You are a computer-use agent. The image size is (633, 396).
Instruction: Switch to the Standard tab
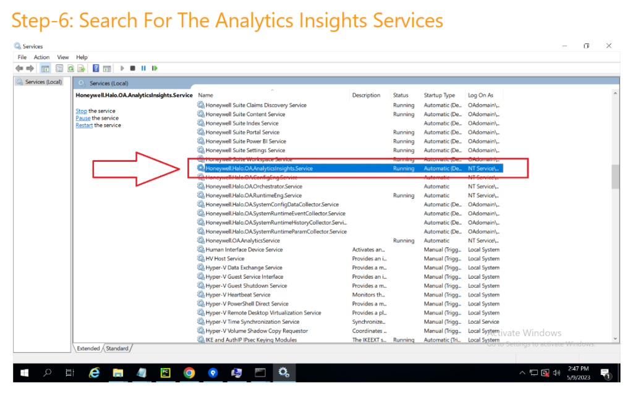click(117, 348)
